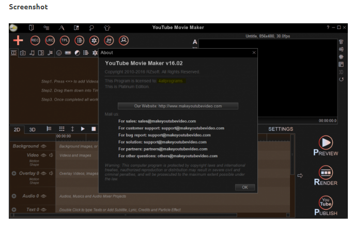353x228 pixels.
Task: Click the align horizontal centers icon beside preview
Action: pos(341,49)
